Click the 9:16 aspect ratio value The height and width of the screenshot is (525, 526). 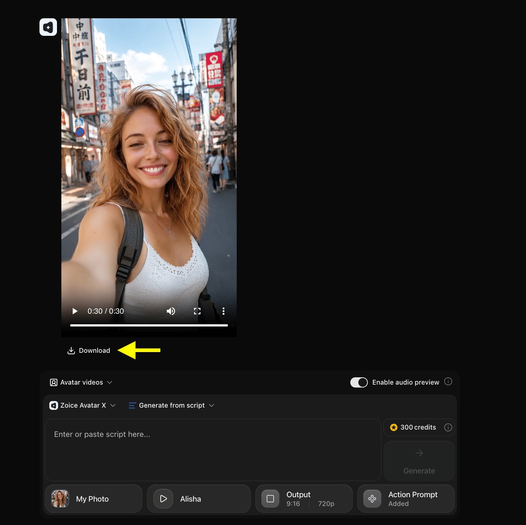pos(293,504)
